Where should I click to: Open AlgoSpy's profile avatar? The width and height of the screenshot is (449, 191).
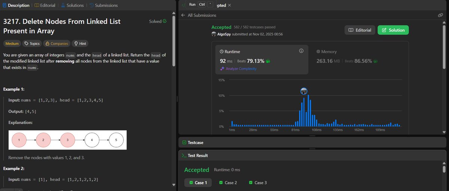tap(214, 34)
